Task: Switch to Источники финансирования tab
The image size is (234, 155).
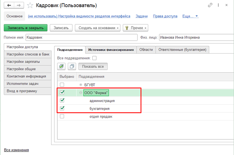Action: (x=111, y=50)
